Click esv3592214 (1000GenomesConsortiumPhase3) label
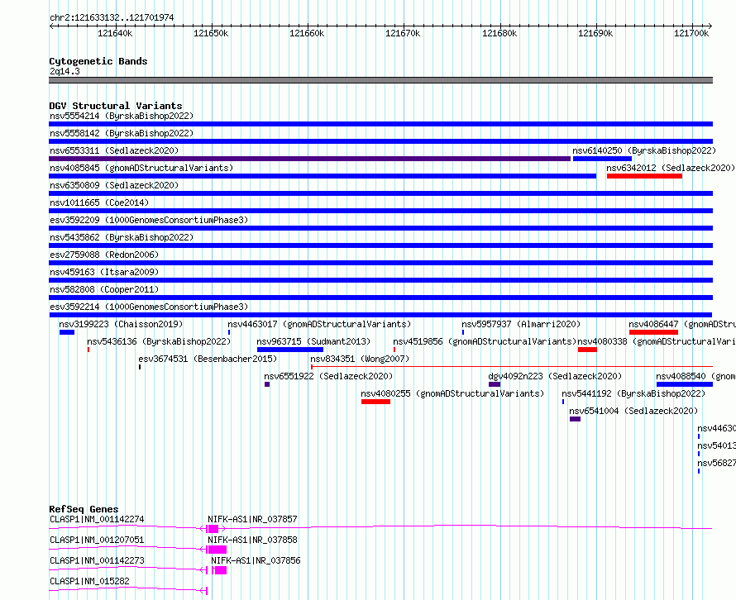 coord(149,307)
